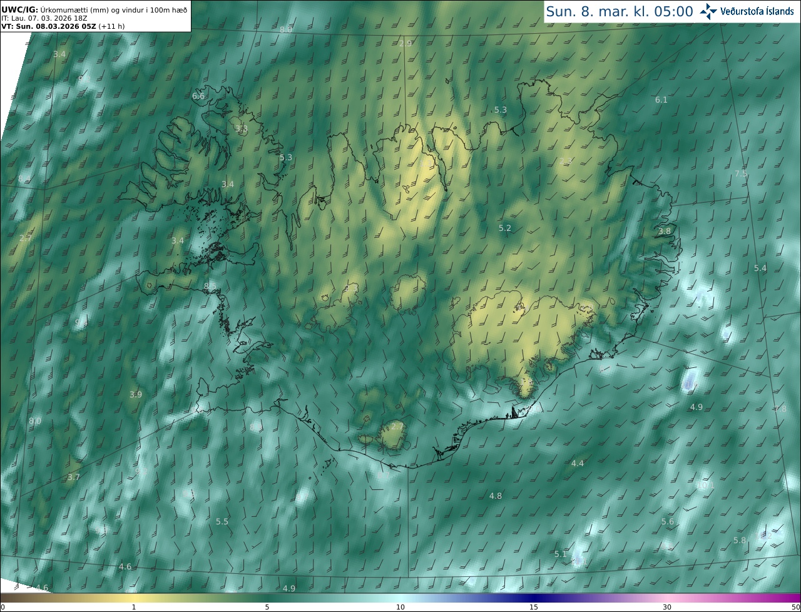The width and height of the screenshot is (801, 612).
Task: Click the map value '4.4'
Action: pos(578,463)
